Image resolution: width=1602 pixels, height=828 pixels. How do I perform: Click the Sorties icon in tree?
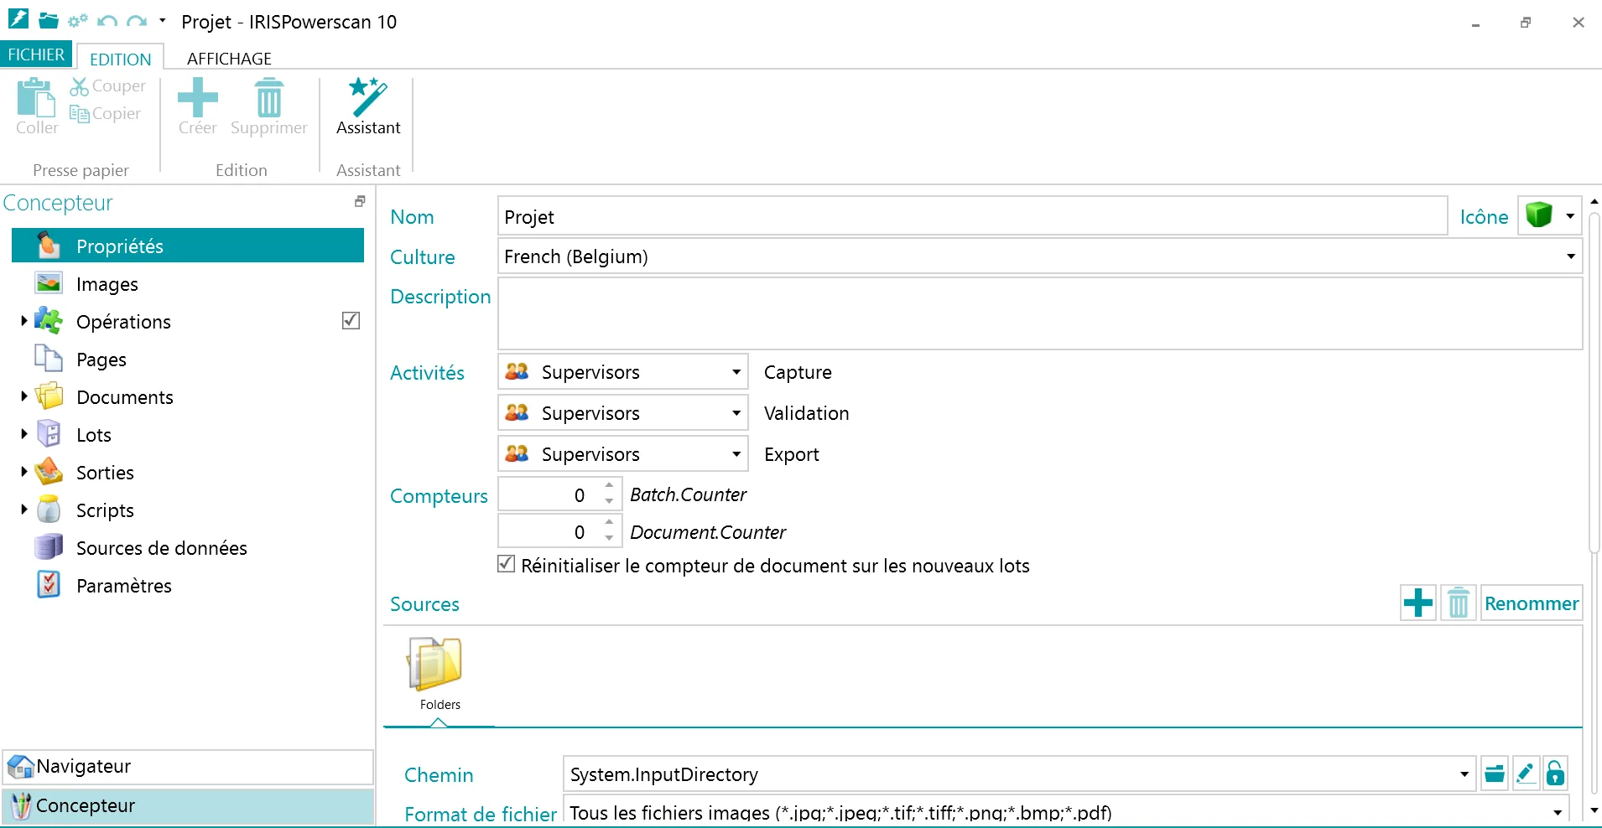coord(49,472)
